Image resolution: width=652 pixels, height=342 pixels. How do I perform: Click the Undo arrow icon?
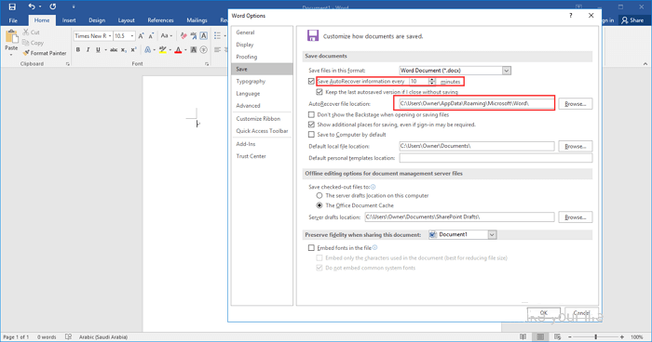pyautogui.click(x=32, y=7)
